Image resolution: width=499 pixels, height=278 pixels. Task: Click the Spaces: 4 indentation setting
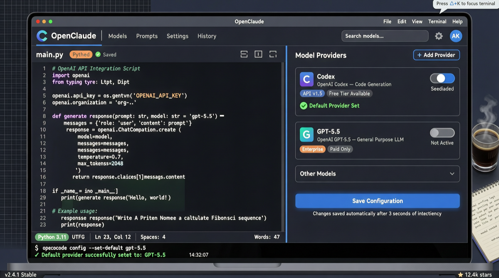coord(153,237)
